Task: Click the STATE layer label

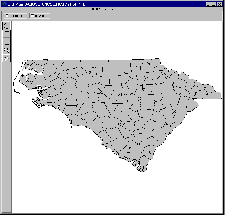Action: tap(40, 16)
